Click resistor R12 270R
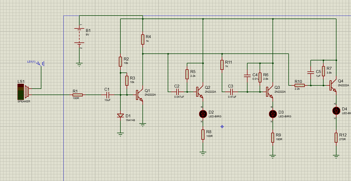 [336, 137]
